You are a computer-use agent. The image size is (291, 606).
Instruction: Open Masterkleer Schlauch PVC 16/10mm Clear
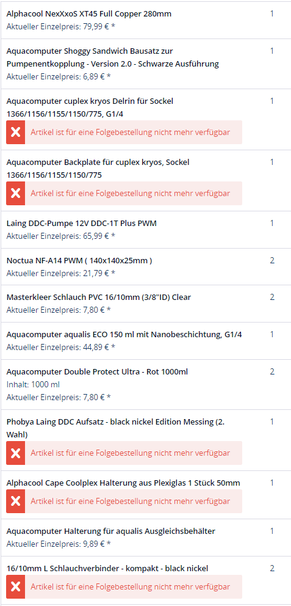click(x=99, y=298)
